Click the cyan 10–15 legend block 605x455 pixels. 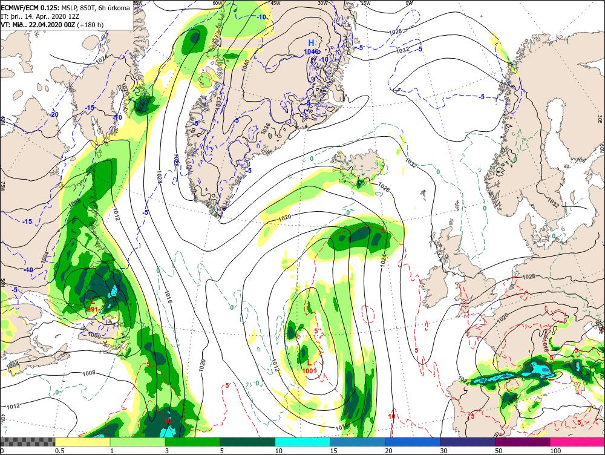pos(302,442)
